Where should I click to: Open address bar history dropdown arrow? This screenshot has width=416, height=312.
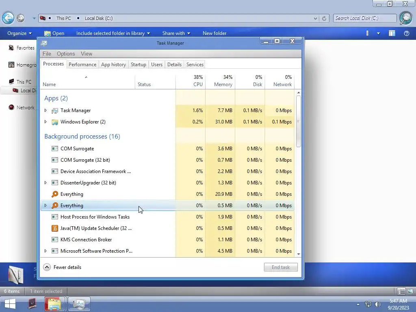click(315, 18)
